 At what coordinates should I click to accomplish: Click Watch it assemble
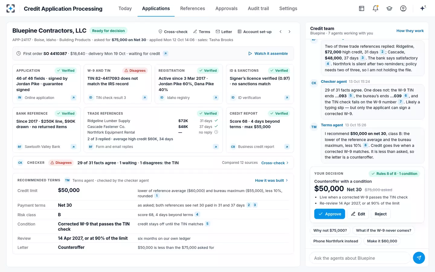pos(268,53)
